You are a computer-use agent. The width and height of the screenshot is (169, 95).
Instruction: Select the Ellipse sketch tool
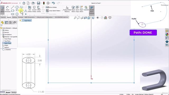pyautogui.click(x=21, y=11)
